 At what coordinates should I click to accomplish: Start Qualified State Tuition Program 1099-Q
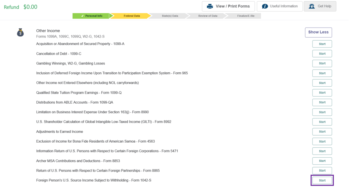point(322,92)
